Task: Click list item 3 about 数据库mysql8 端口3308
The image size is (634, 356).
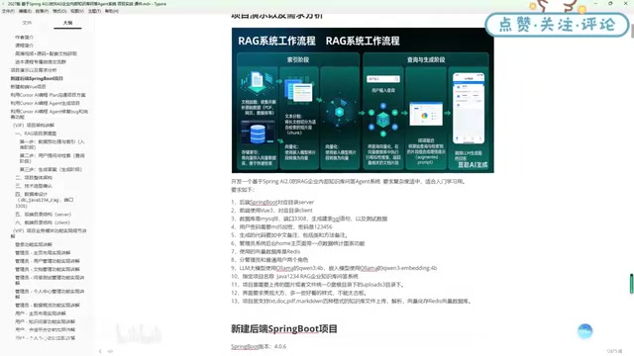Action: (x=309, y=219)
